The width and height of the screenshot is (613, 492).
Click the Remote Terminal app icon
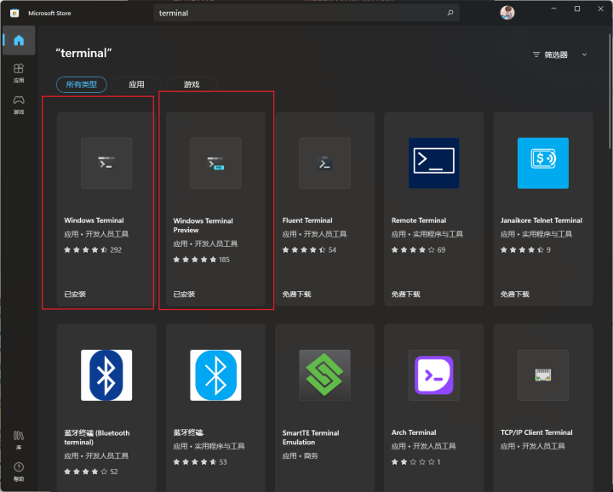click(x=433, y=163)
